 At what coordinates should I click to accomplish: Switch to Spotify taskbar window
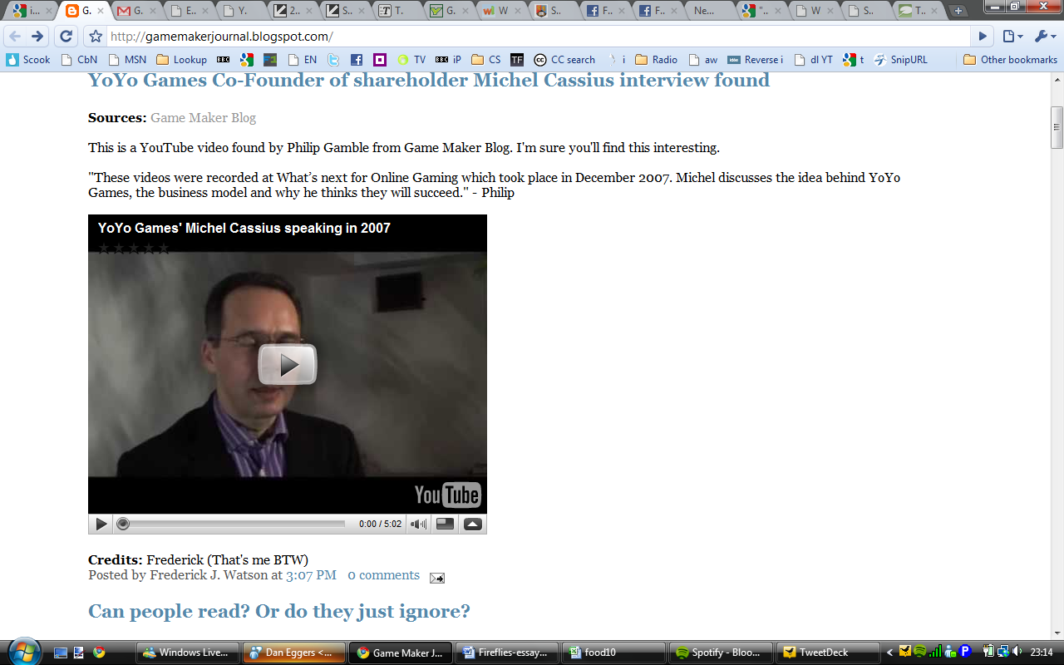(721, 653)
